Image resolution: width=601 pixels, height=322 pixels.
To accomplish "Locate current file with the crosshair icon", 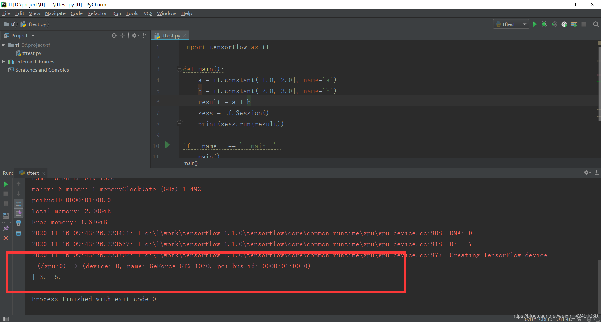I will (x=114, y=35).
